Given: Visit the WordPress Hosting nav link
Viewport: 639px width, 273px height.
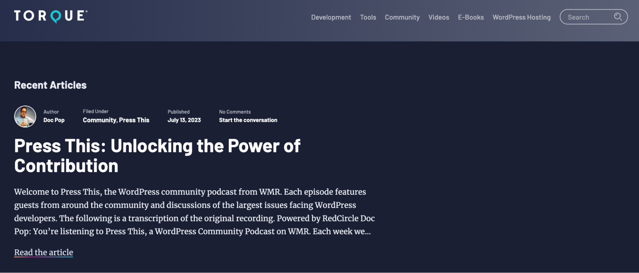Looking at the screenshot, I should pos(521,17).
